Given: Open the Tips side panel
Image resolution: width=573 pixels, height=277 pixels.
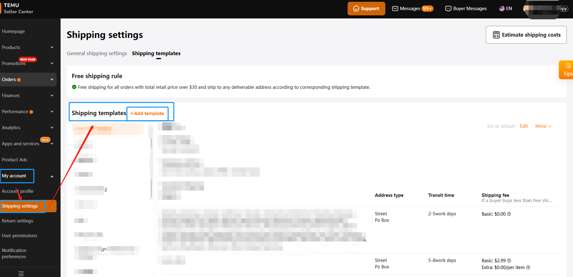Looking at the screenshot, I should (x=567, y=70).
